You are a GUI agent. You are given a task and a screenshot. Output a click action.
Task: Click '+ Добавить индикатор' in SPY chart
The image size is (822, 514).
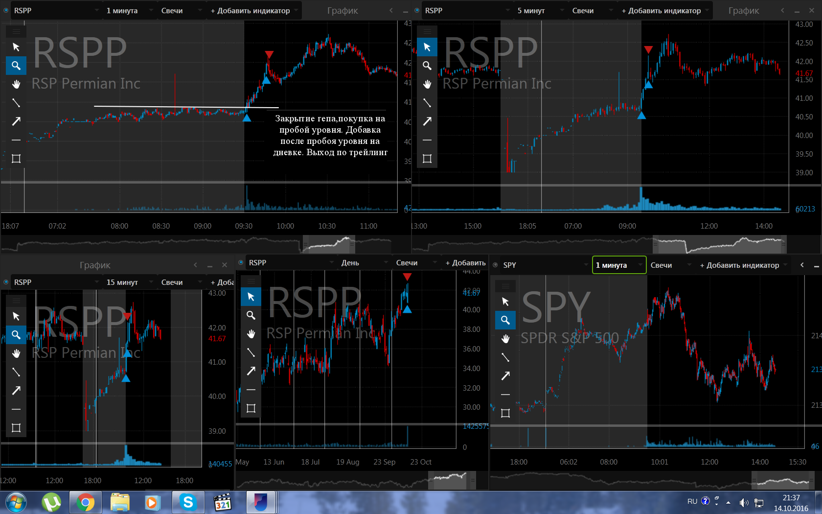tap(743, 265)
